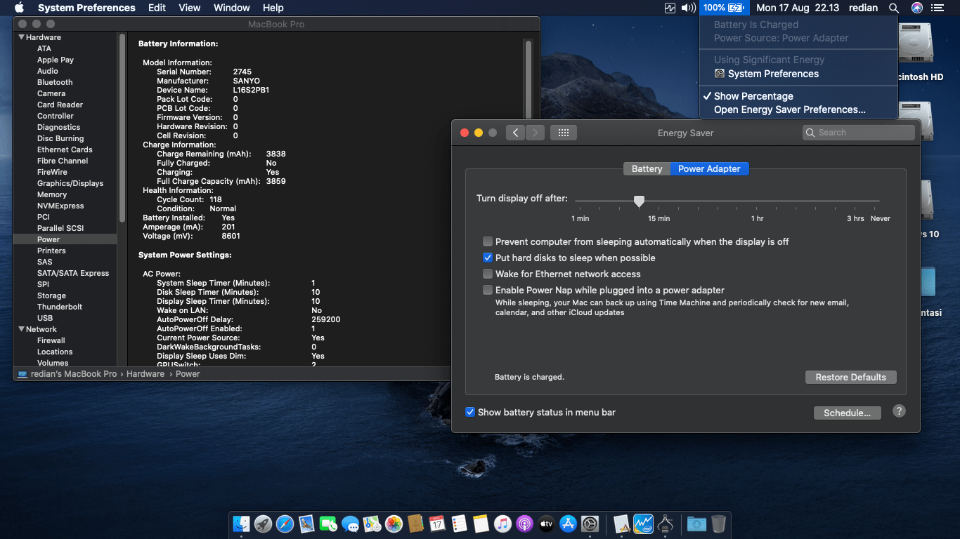Viewport: 960px width, 539px height.
Task: Select Bluetooth in Hardware list
Action: [x=55, y=82]
